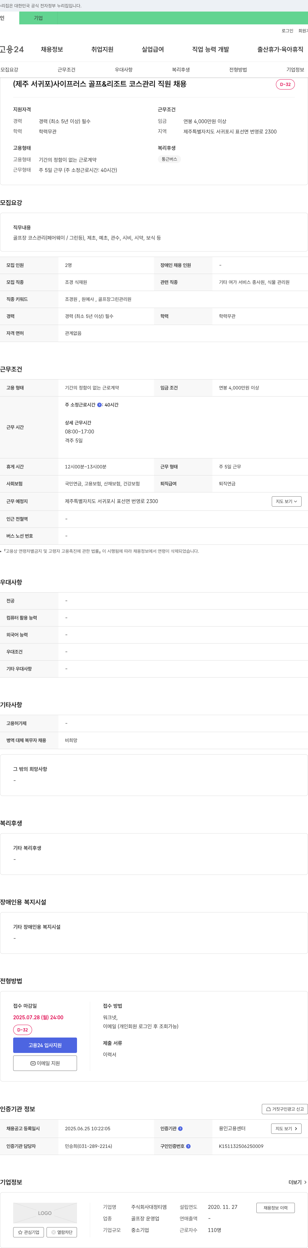Click the 자격 면허 value 관계없음

73,333
